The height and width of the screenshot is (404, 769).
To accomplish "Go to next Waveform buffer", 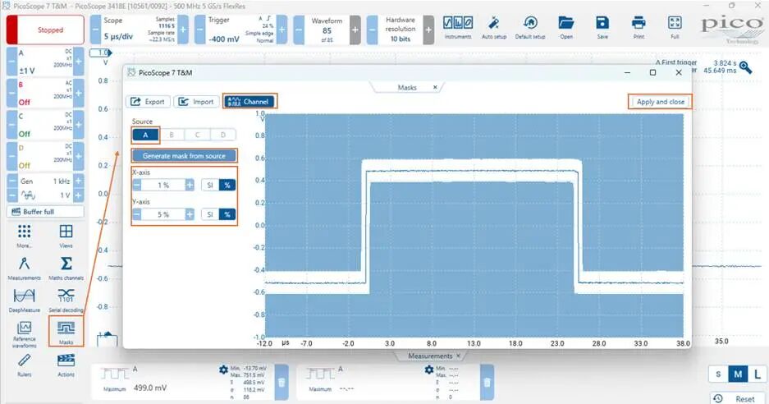I will pyautogui.click(x=355, y=30).
